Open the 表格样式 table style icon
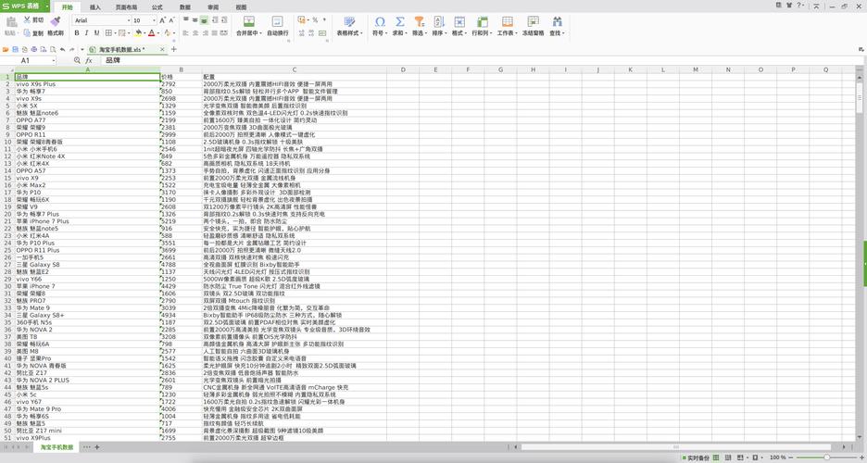The height and width of the screenshot is (463, 867). click(349, 21)
